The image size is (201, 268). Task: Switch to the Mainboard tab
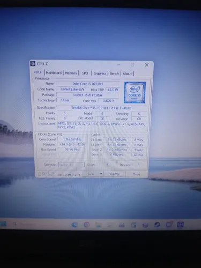coord(54,73)
